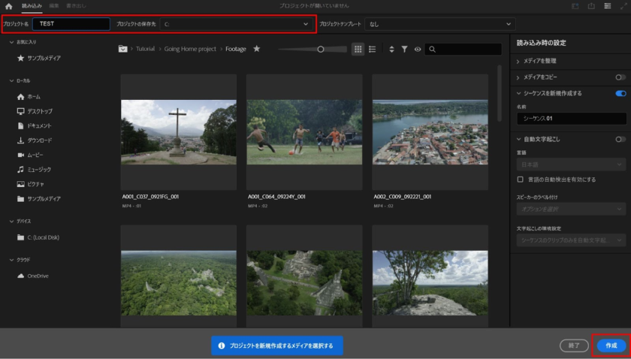The width and height of the screenshot is (631, 359).
Task: Open the sort order options icon
Action: click(391, 49)
